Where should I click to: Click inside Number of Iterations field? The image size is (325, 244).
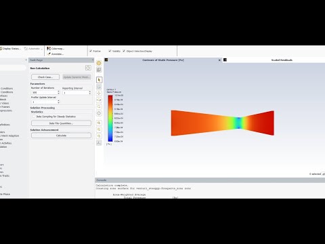click(44, 92)
